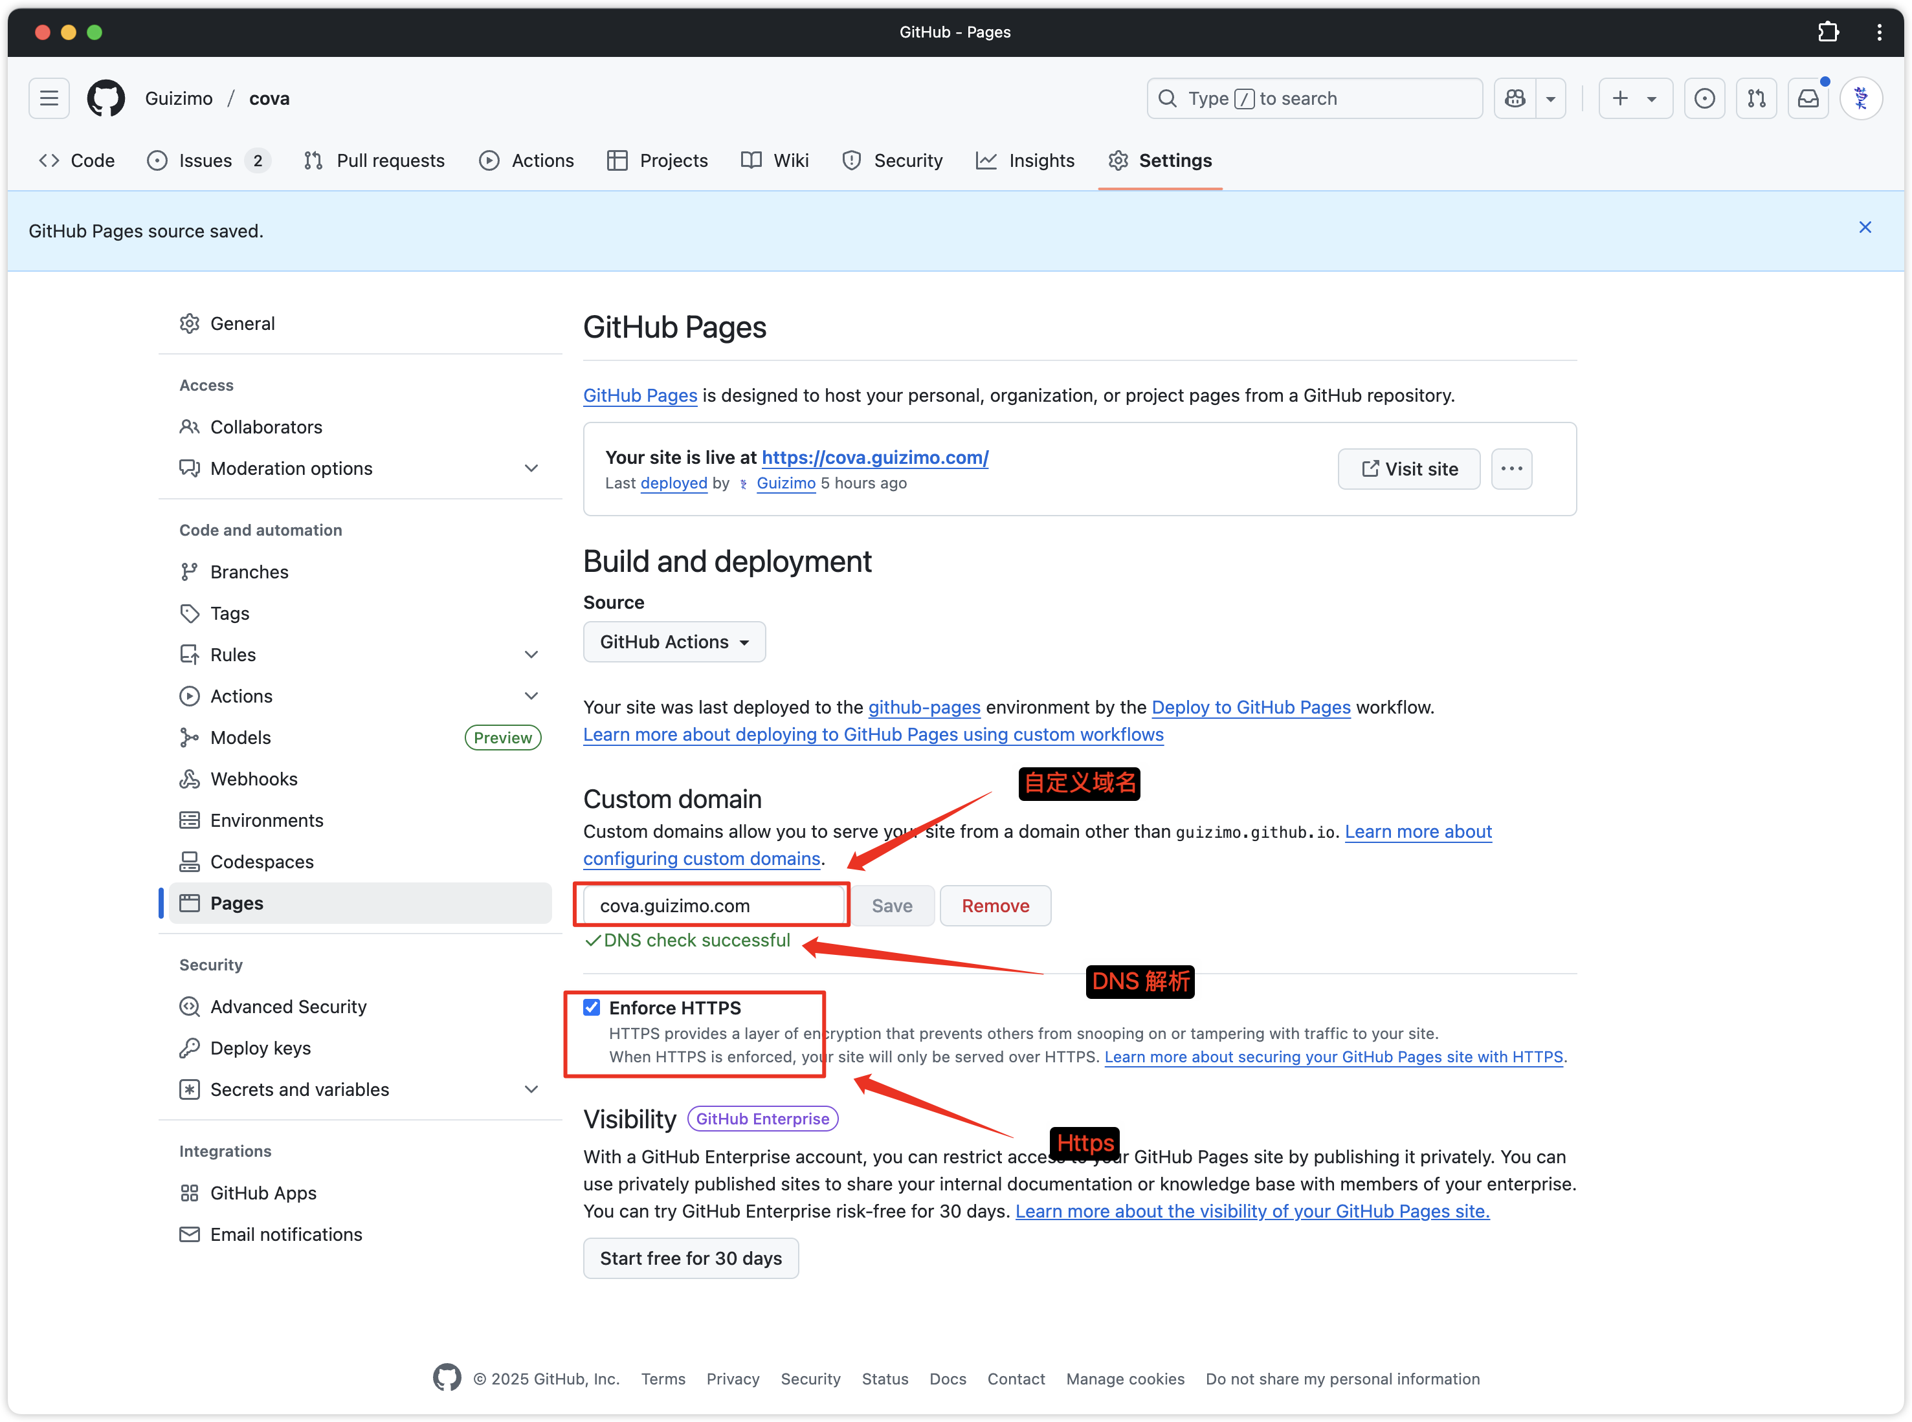Click the GitHub logo in the footer
Viewport: 1912px width, 1422px height.
click(x=447, y=1378)
